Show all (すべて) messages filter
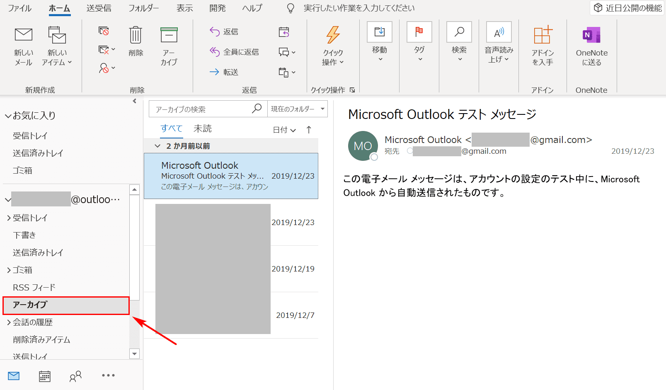 pos(172,129)
